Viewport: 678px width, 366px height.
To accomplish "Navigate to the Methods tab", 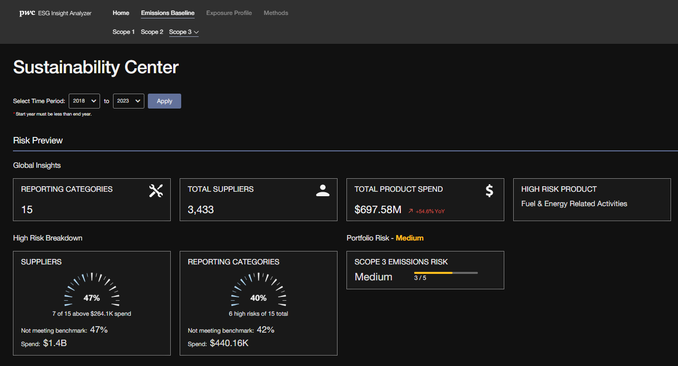I will point(276,13).
